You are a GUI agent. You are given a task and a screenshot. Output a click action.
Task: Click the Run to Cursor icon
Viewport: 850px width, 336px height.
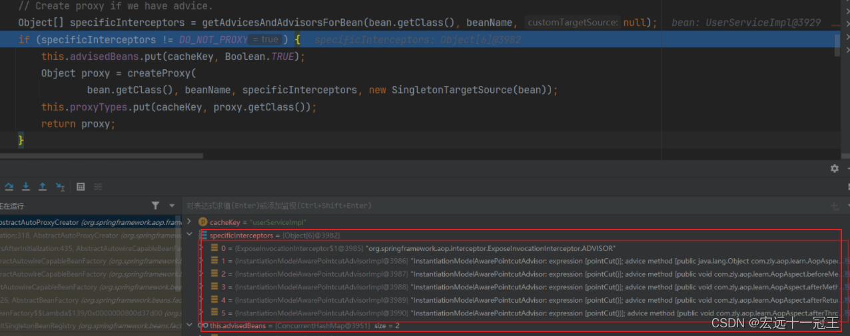(60, 186)
